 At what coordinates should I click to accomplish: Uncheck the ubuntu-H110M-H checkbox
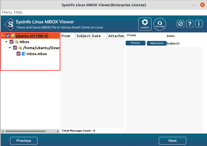click(x=8, y=35)
